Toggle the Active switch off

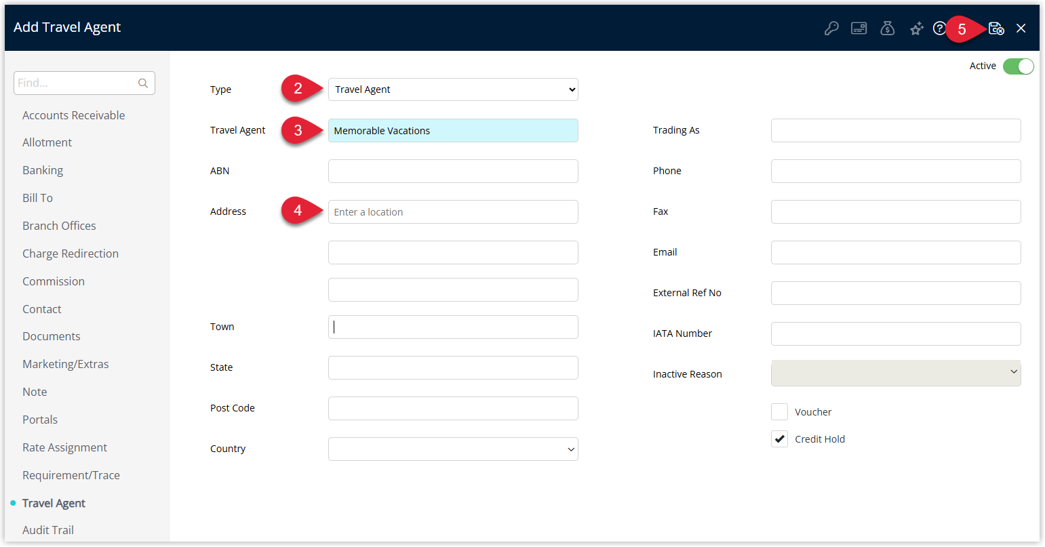click(1019, 66)
